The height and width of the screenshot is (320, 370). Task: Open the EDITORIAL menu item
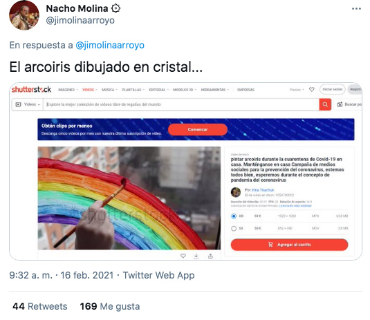[158, 90]
